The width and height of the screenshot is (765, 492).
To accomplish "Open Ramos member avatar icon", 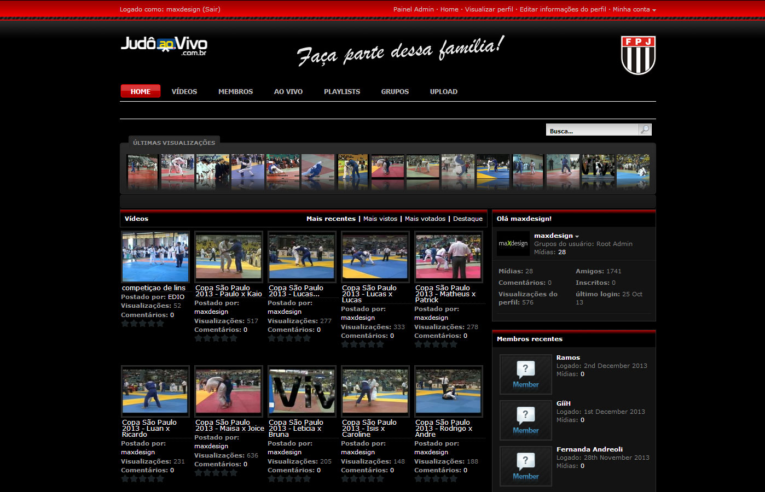I will pos(526,374).
